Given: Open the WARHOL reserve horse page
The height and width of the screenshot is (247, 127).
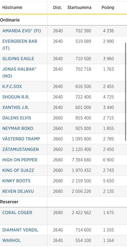Looking at the screenshot, I should click(x=11, y=241).
